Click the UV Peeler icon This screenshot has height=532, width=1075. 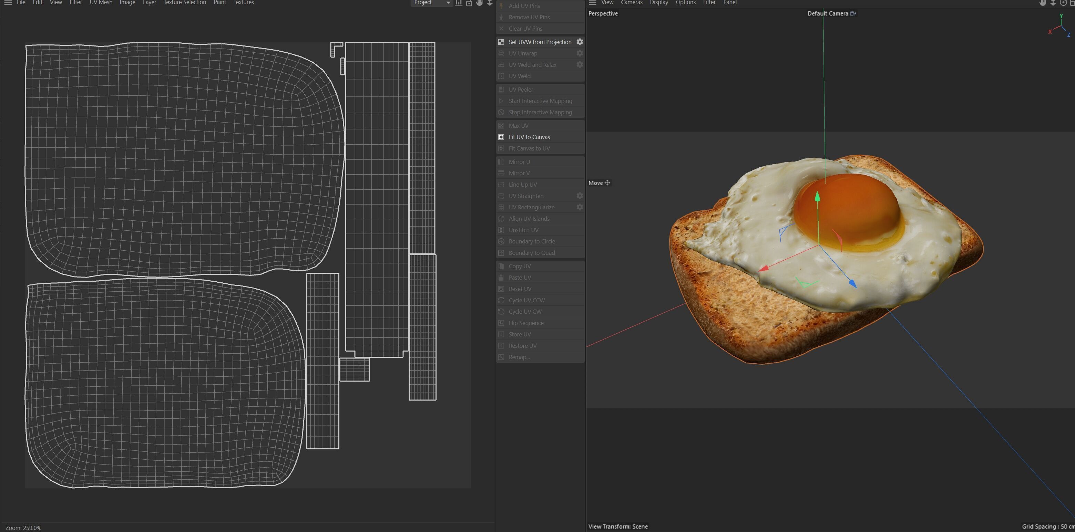coord(501,89)
